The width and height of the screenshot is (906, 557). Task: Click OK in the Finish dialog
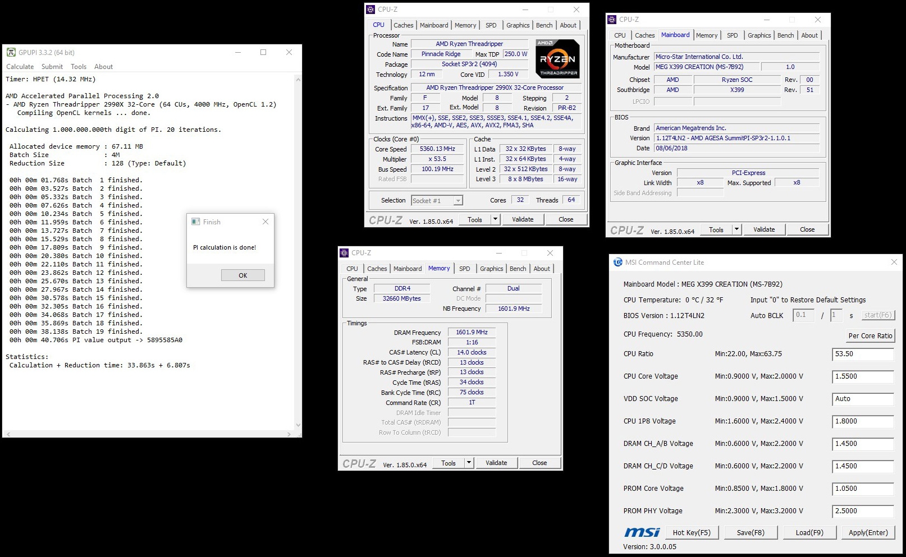click(x=242, y=275)
